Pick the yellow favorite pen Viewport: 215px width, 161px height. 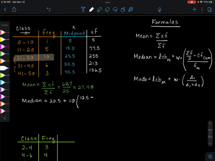[4, 39]
